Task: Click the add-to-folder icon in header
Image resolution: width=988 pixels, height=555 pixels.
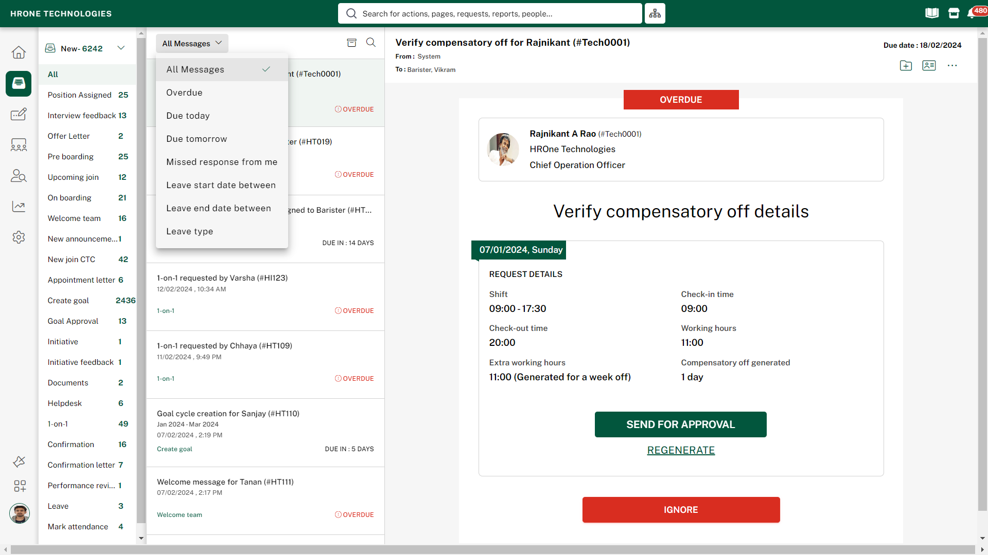Action: tap(906, 65)
